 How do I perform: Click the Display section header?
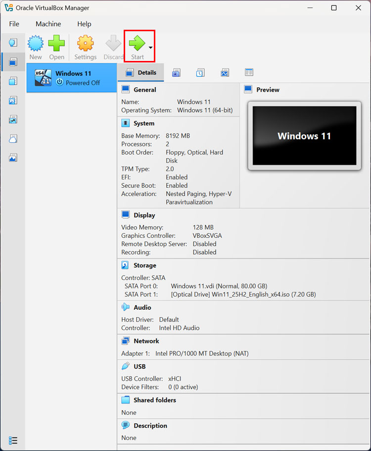pyautogui.click(x=144, y=215)
